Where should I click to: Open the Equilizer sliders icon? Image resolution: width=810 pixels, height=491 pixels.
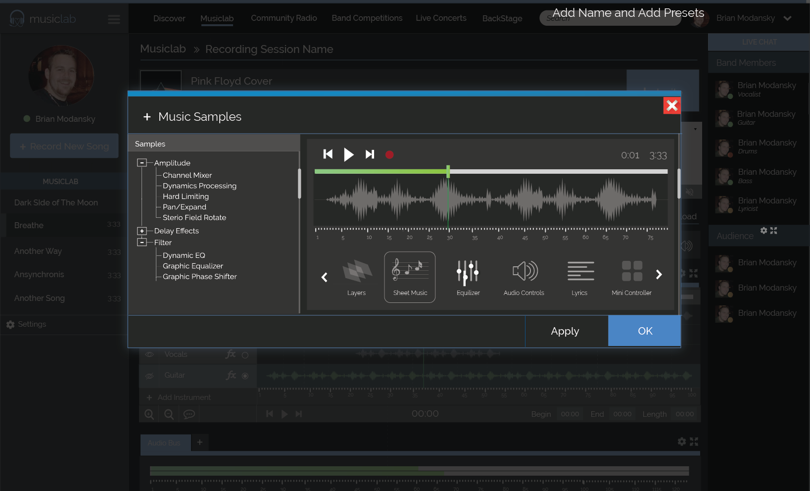(x=468, y=272)
